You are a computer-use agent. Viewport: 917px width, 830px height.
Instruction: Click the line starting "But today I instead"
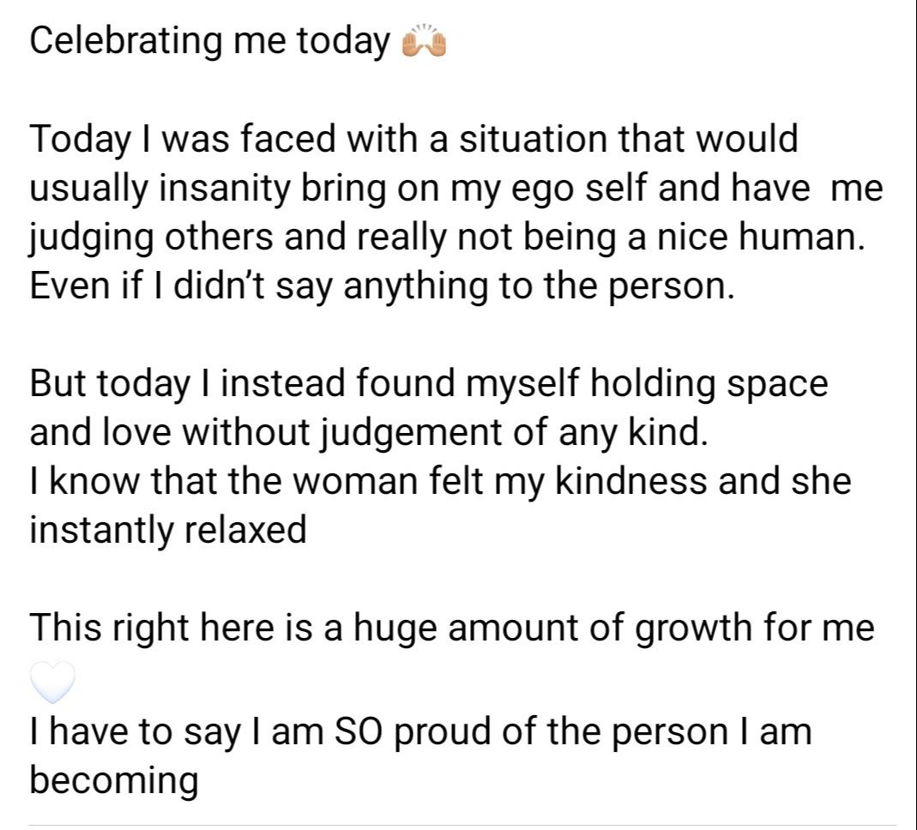429,382
